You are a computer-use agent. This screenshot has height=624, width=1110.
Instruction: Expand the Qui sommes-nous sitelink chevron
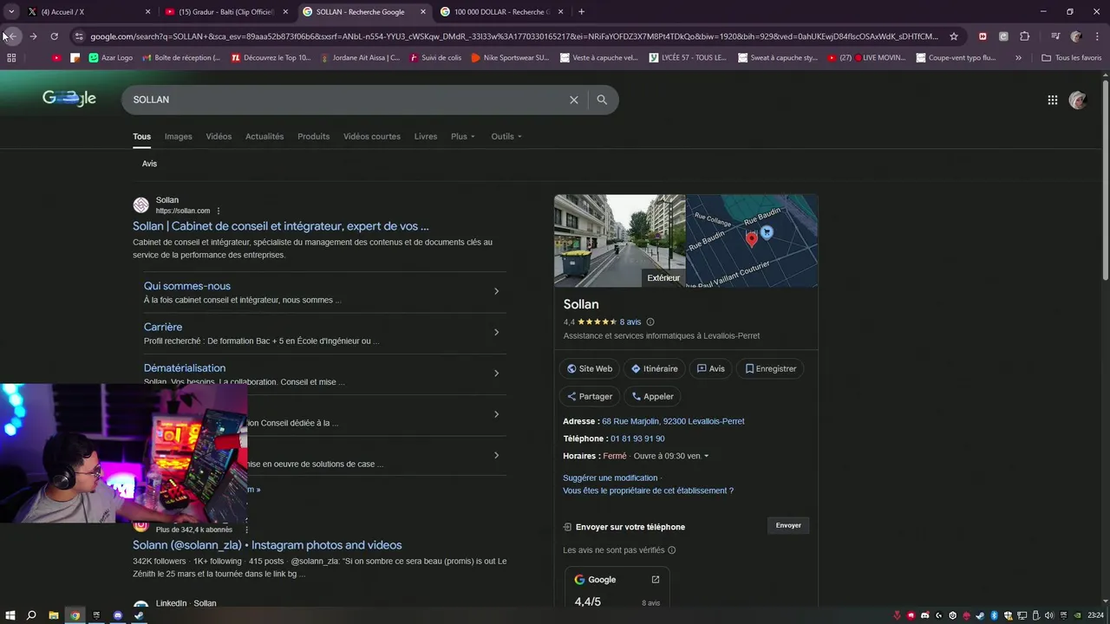coord(496,291)
